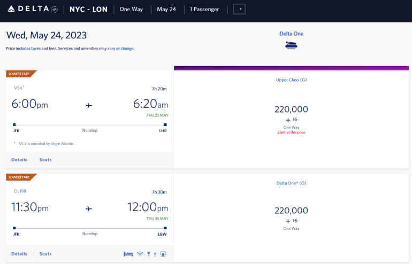Open the May 24 date picker
The image size is (412, 264).
coord(166,10)
